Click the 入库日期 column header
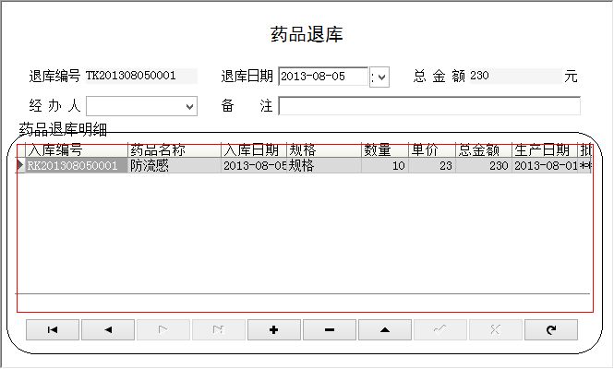This screenshot has height=369, width=614. [254, 149]
